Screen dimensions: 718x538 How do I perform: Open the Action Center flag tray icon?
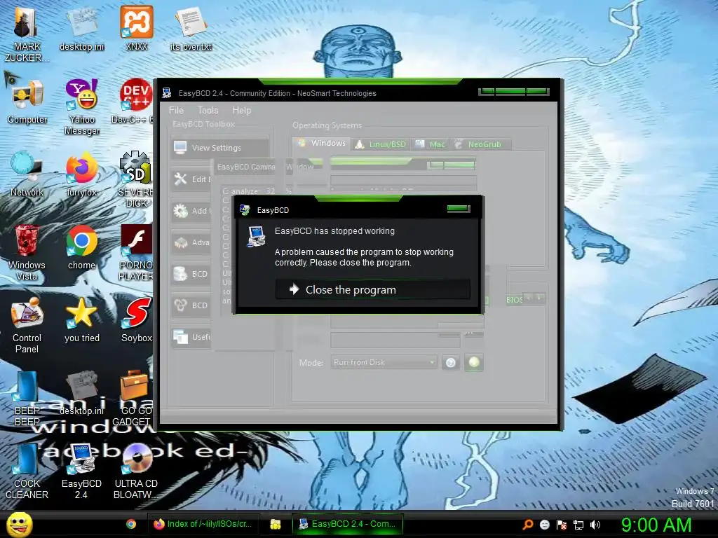562,524
